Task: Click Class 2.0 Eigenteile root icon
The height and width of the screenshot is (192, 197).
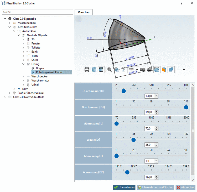Action: pyautogui.click(x=10, y=19)
